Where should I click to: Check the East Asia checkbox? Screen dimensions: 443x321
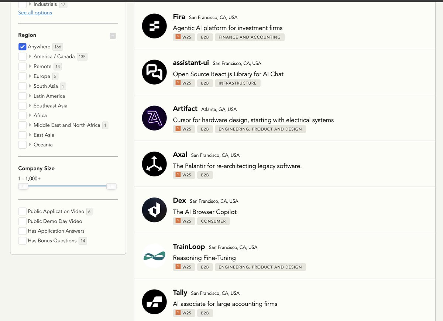coord(22,135)
